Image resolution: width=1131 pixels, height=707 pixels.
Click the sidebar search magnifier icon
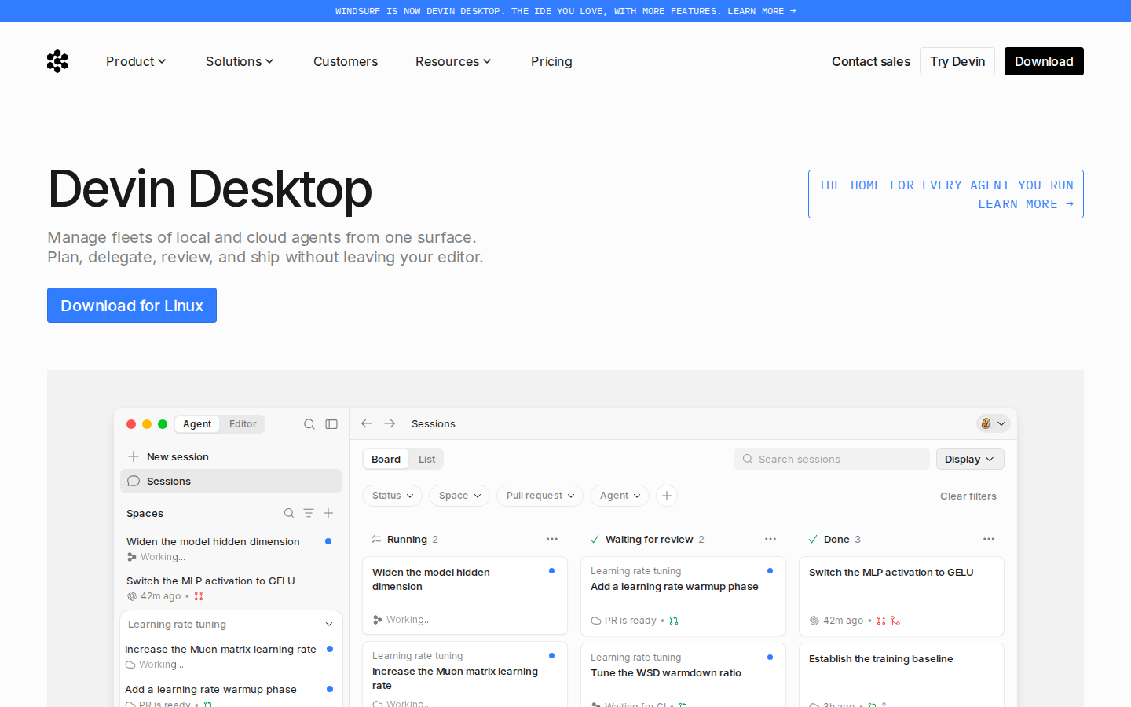(309, 424)
